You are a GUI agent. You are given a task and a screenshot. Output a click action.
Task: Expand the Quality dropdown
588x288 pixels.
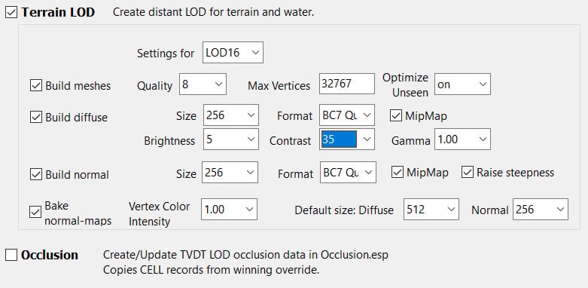coord(203,84)
